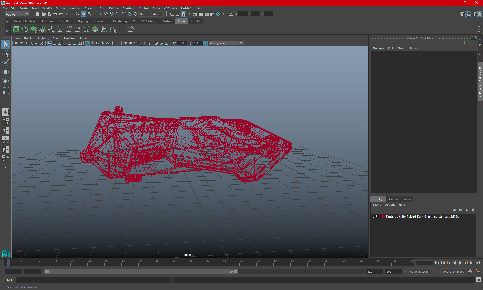Click the range slider bar handle at 120
The image size is (483, 290).
click(235, 272)
